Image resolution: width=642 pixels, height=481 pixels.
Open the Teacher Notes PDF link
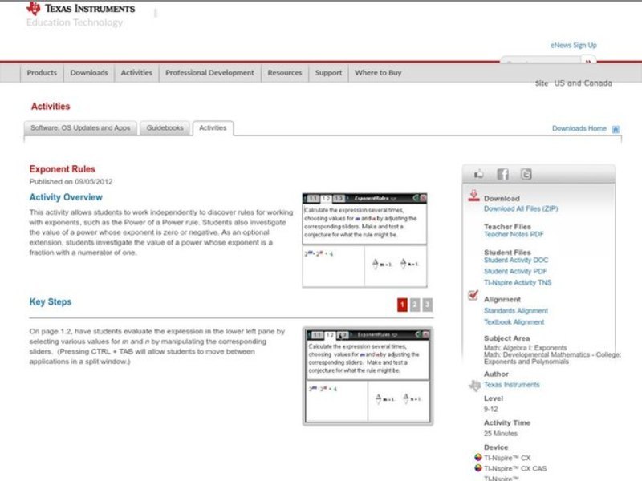[514, 235]
